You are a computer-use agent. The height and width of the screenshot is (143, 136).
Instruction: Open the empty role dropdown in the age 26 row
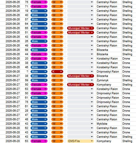(80, 41)
